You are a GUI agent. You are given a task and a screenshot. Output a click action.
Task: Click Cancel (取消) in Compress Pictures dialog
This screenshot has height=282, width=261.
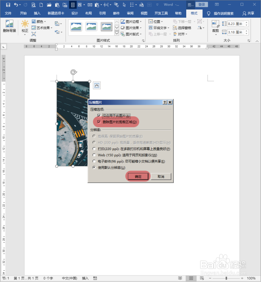point(161,177)
